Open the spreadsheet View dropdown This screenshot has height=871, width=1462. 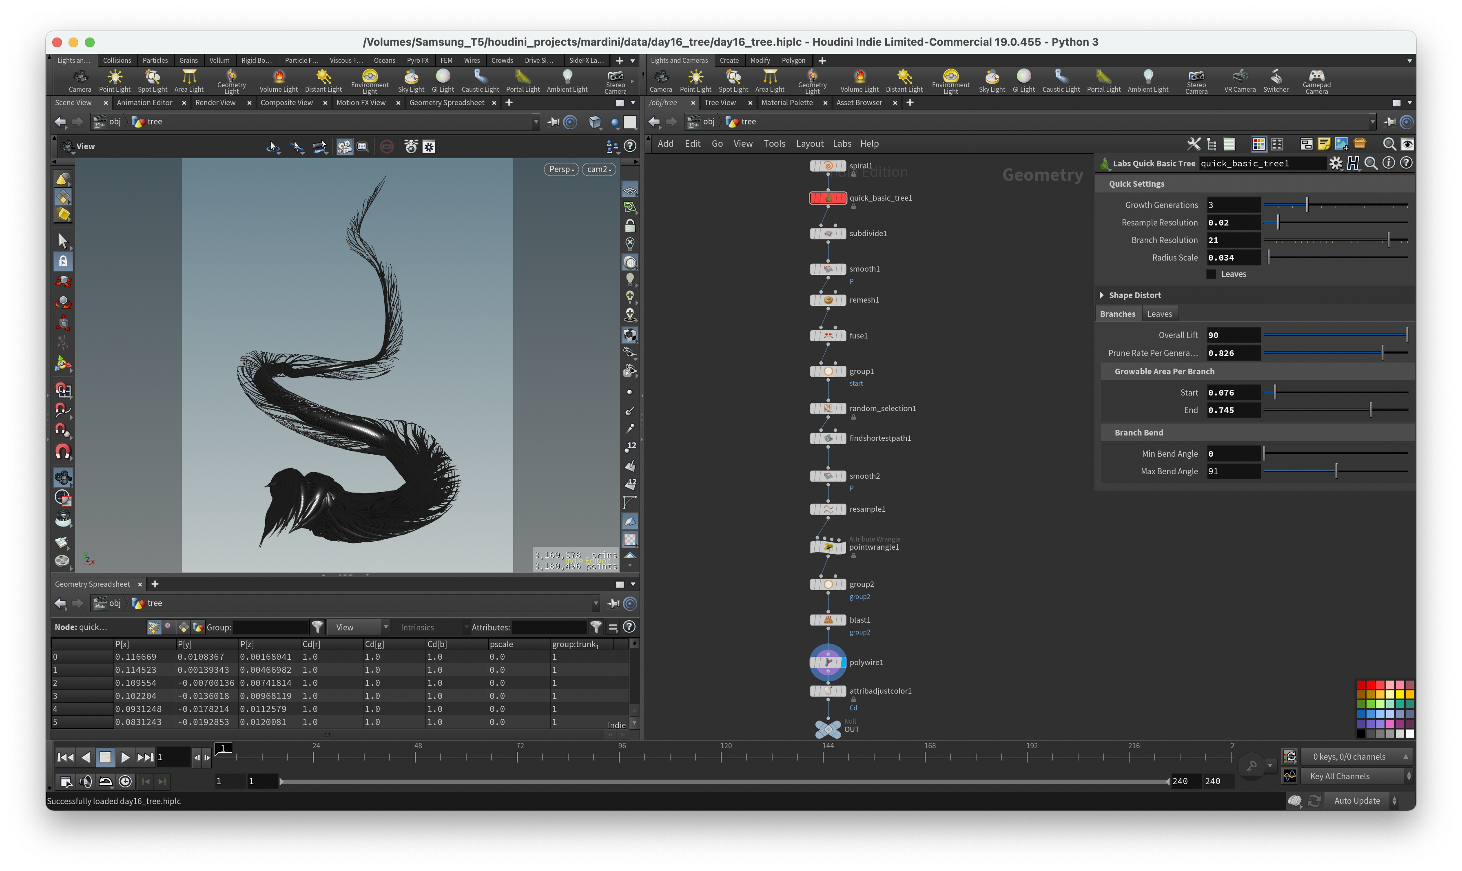(x=358, y=628)
